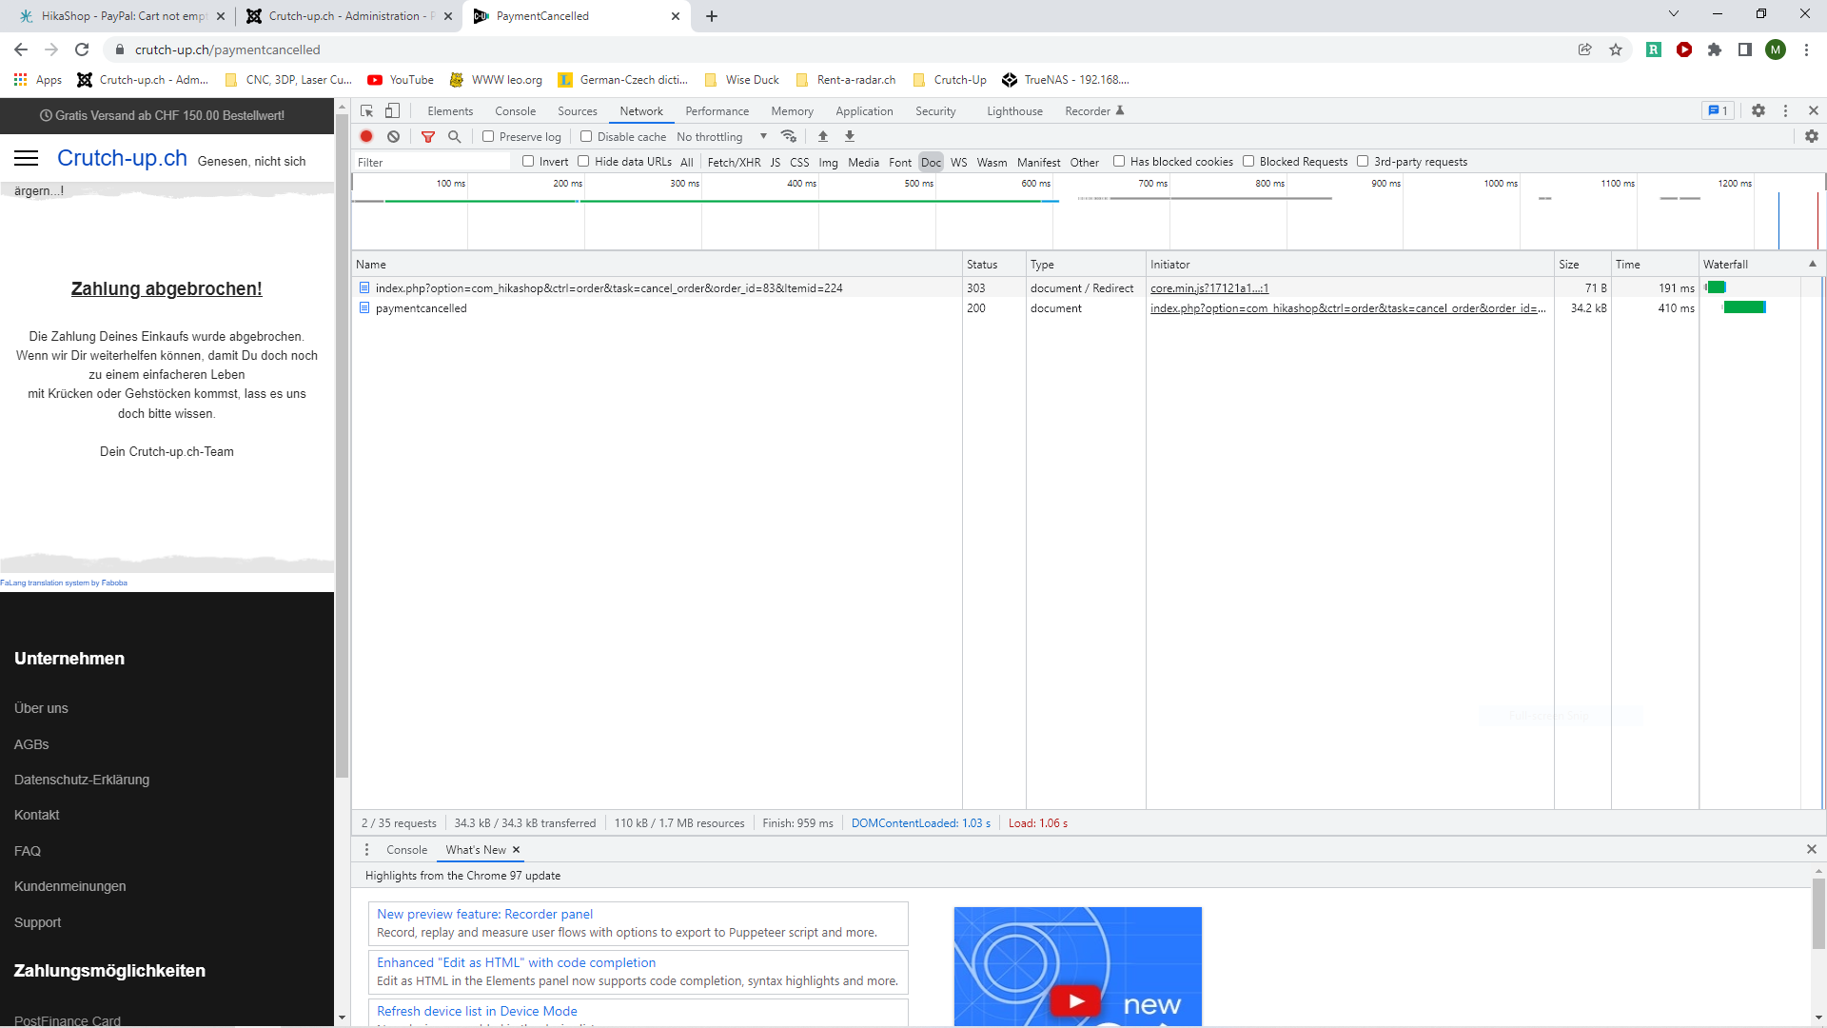Switch to the Console tab
This screenshot has width=1827, height=1028.
(515, 110)
